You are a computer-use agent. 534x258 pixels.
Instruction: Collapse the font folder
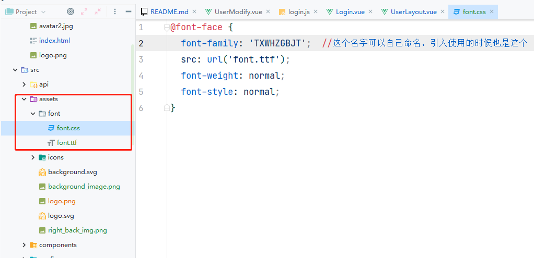point(33,114)
